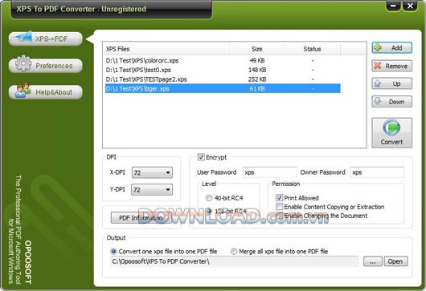Image resolution: width=426 pixels, height=291 pixels.
Task: Minimize the XPS To PDF Converter window
Action: (393, 6)
